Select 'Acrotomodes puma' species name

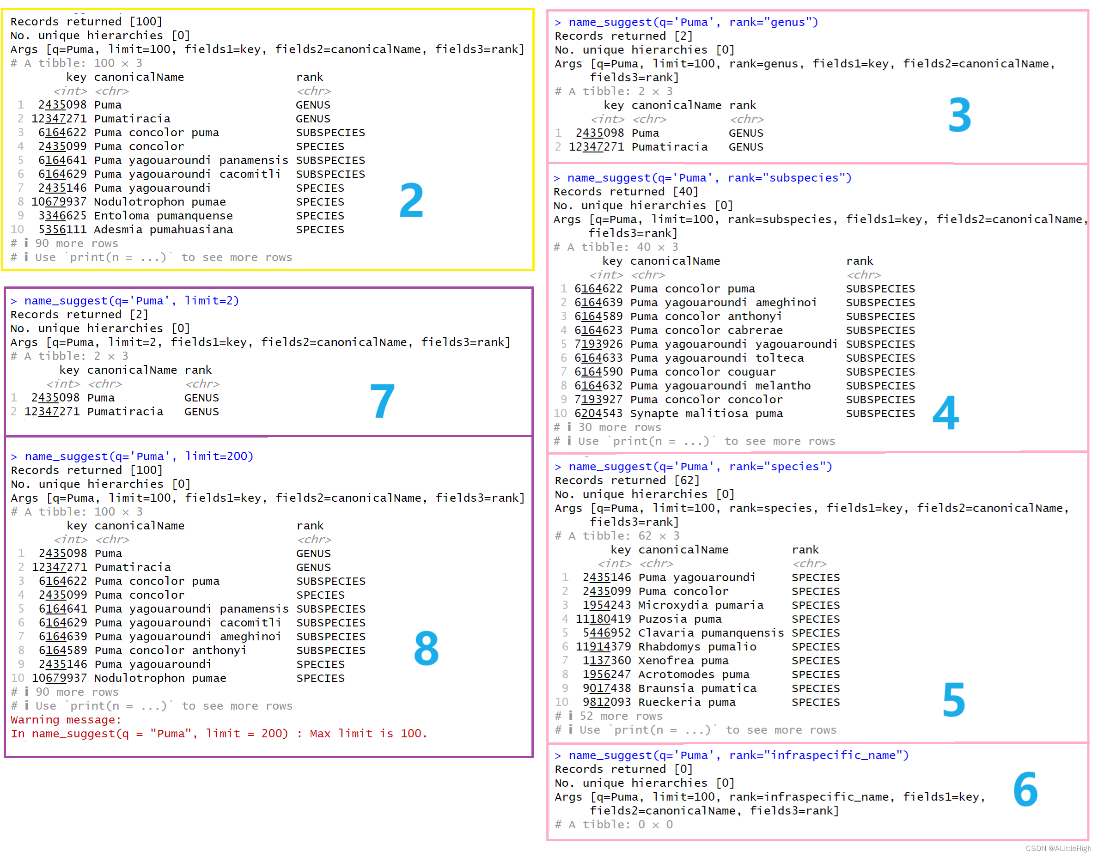click(x=694, y=675)
